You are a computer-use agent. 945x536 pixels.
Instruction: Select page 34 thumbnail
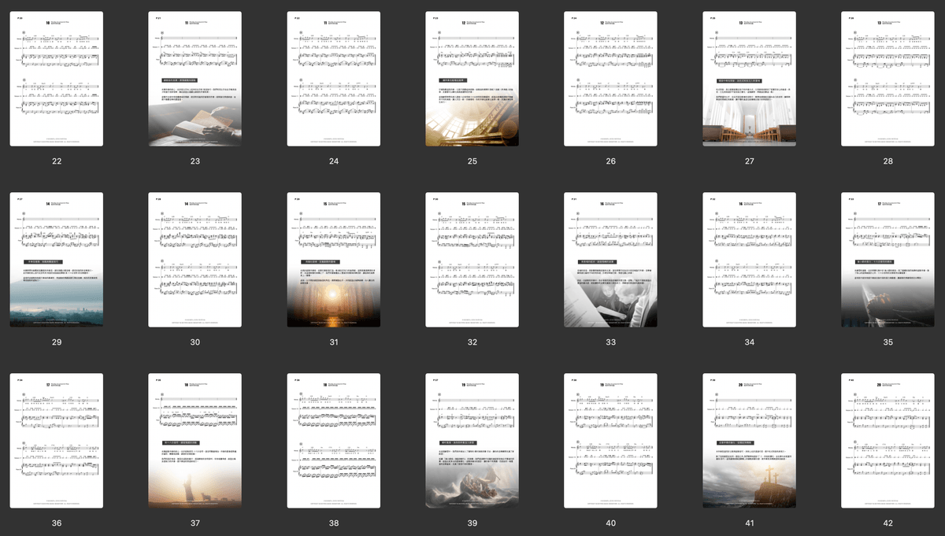[x=750, y=260]
